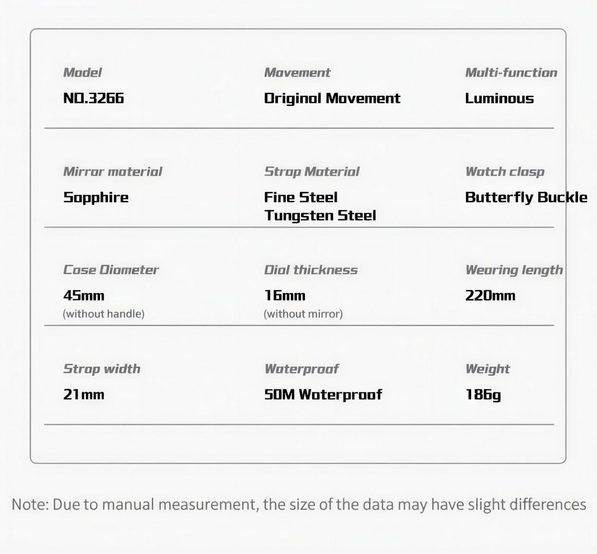This screenshot has height=554, width=597.
Task: Click the 45mm case diameter value
Action: [x=84, y=295]
